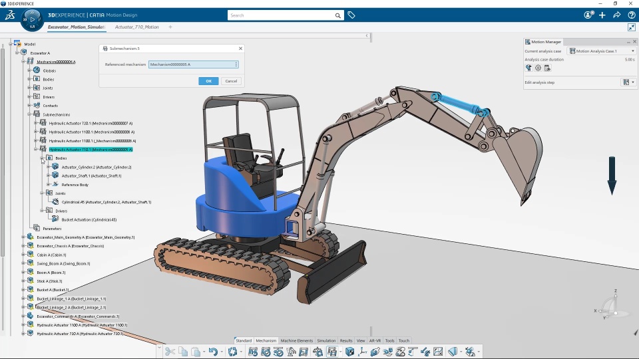Select Bucket Actuation (Cylindrical.45) driver

click(89, 220)
